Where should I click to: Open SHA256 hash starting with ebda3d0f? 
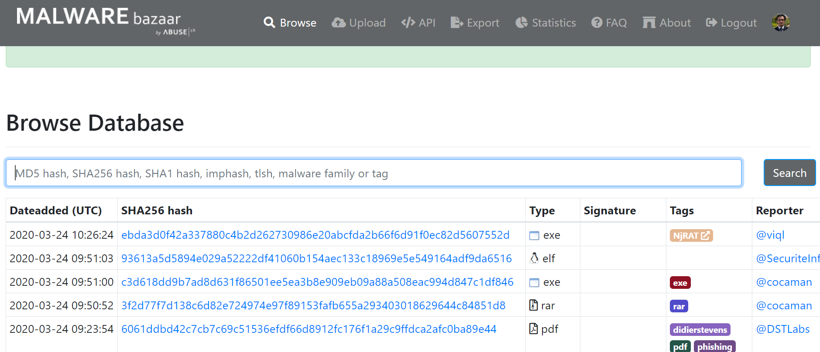pos(315,235)
